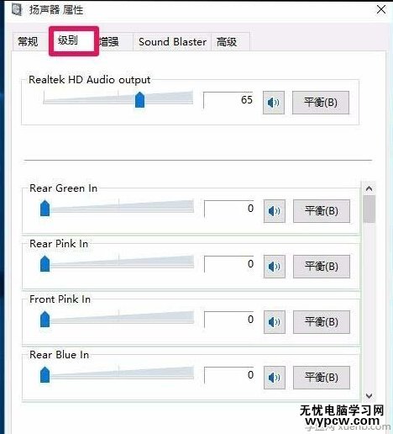Viewport: 393px width, 434px height.
Task: Open the 增强 tab
Action: (x=109, y=42)
